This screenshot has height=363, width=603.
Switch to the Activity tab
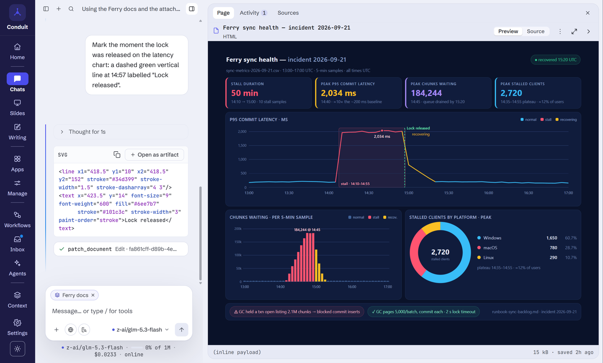pos(253,13)
